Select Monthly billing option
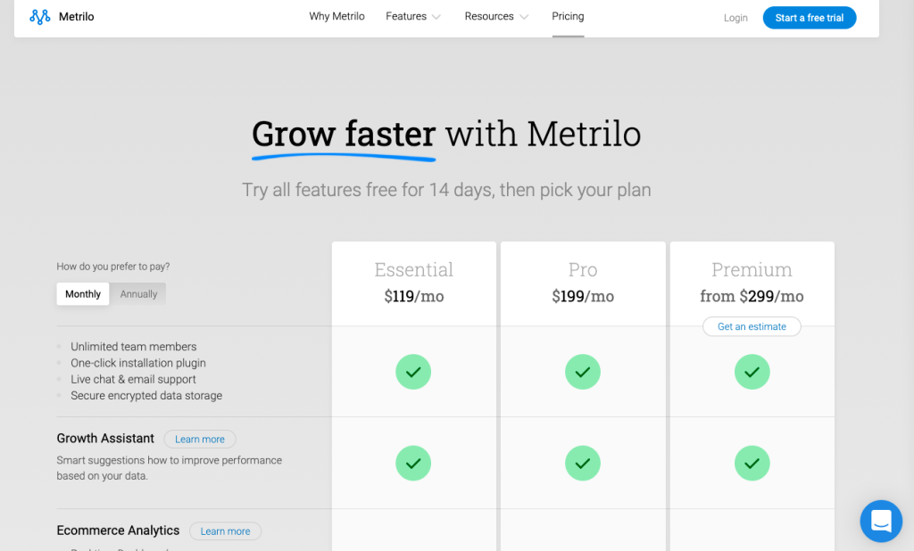914x551 pixels. [x=83, y=294]
